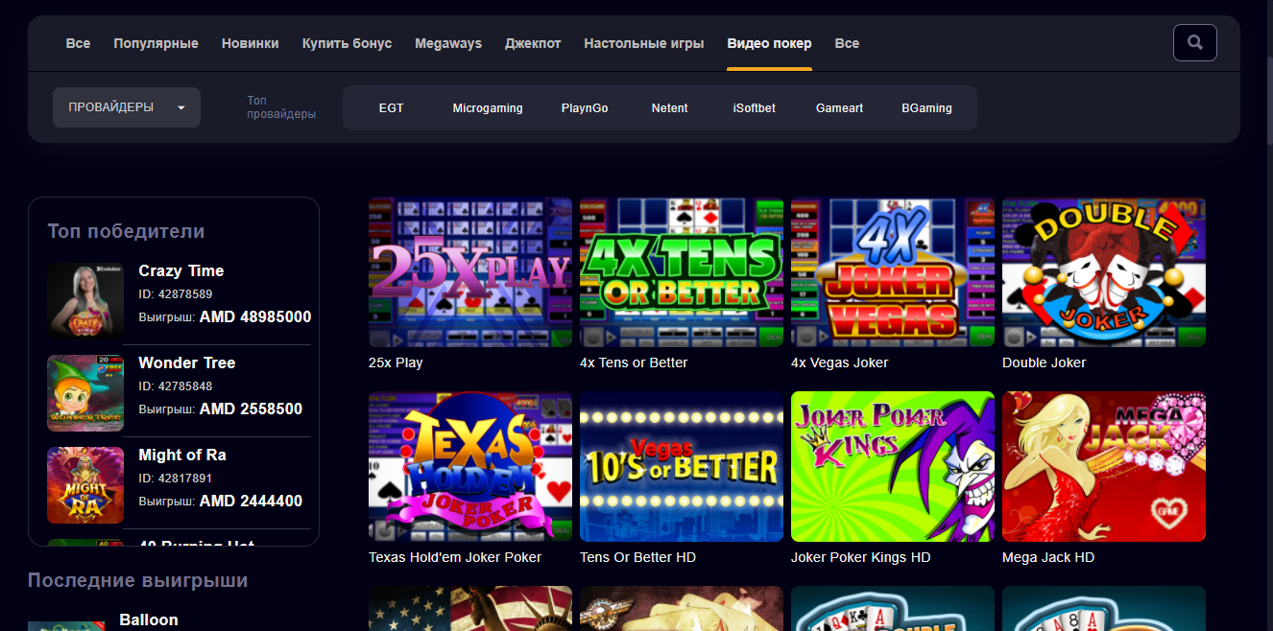
Task: Switch to the Новинки tab
Action: 250,43
